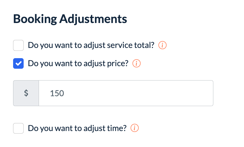Viewport: 244px width, 147px height.
Task: Tick the adjust time checkbox
Action: tap(19, 128)
